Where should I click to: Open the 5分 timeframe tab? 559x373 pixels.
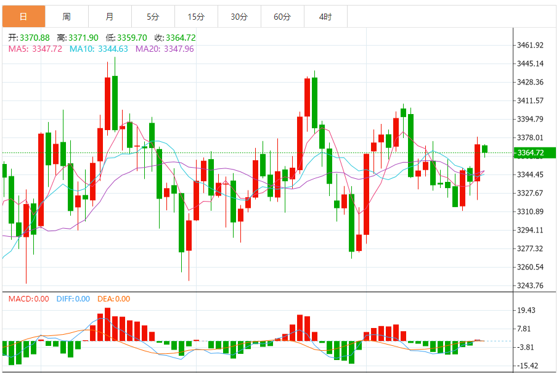(x=153, y=17)
